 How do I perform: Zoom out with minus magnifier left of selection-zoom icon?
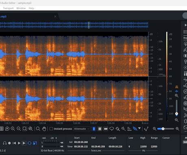pos(19,128)
